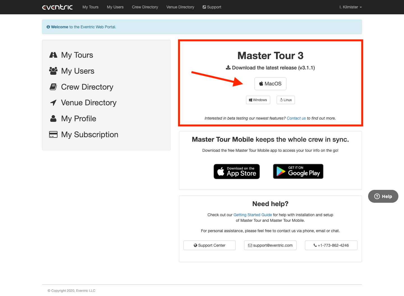Image resolution: width=404 pixels, height=296 pixels.
Task: Open My Subscription in sidebar panel
Action: pos(90,134)
